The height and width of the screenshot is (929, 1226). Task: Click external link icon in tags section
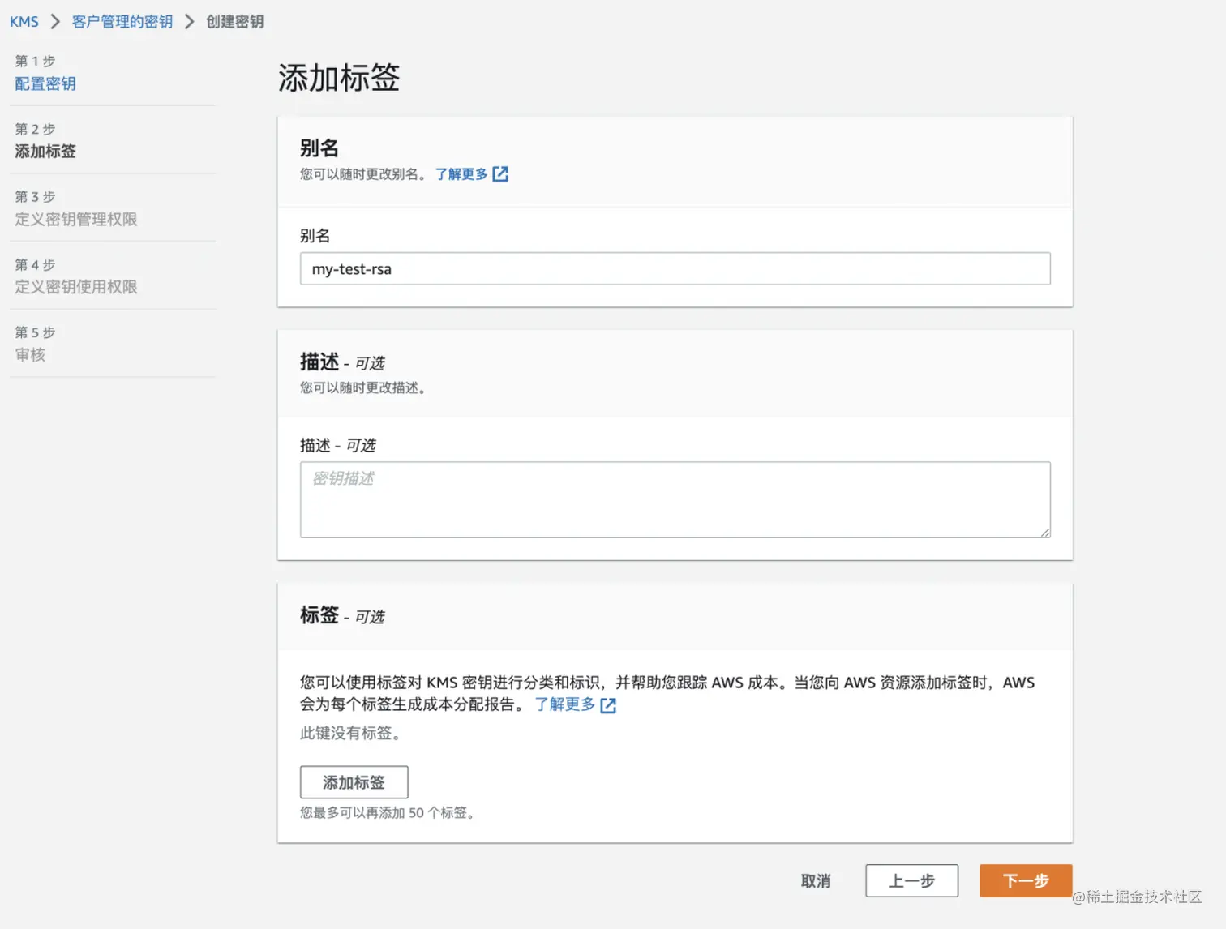(x=608, y=705)
